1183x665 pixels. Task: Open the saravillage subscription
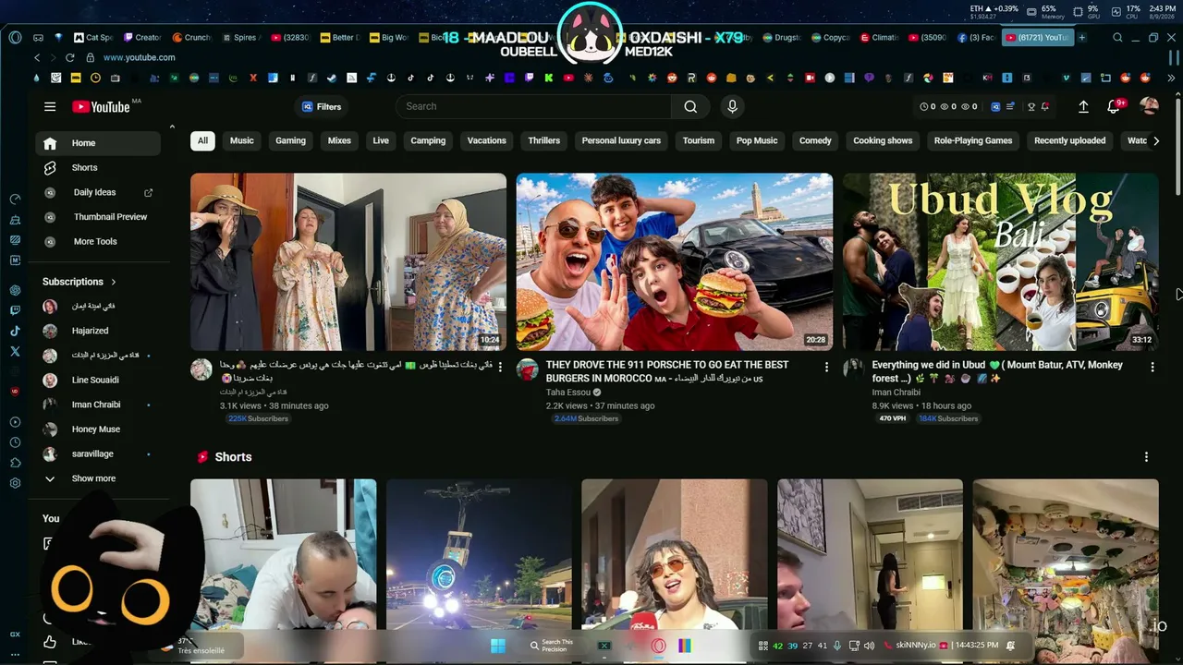pos(98,454)
